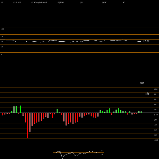
Task: Click the 'SI(TM)' header text
Action: [60, 3]
